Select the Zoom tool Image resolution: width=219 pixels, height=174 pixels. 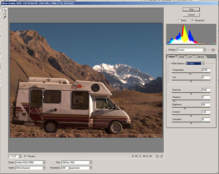(5, 9)
